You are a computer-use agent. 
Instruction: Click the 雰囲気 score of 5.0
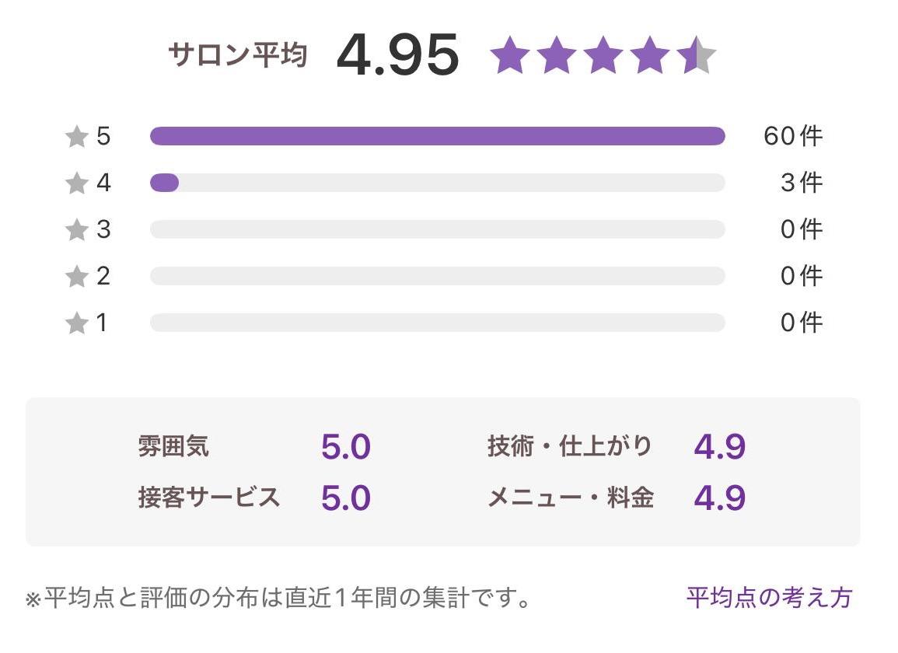click(x=345, y=448)
